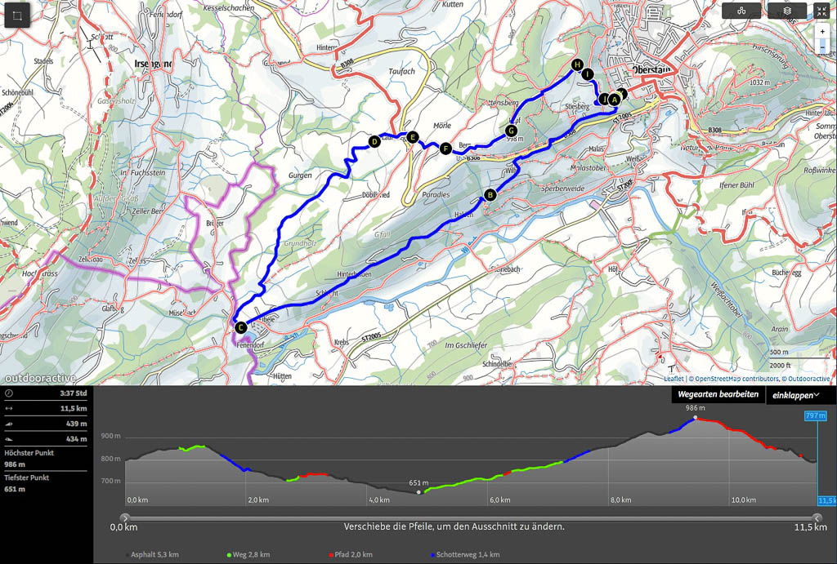Viewport: 837px width, 564px height.
Task: Open the route network overlay button
Action: click(x=741, y=11)
